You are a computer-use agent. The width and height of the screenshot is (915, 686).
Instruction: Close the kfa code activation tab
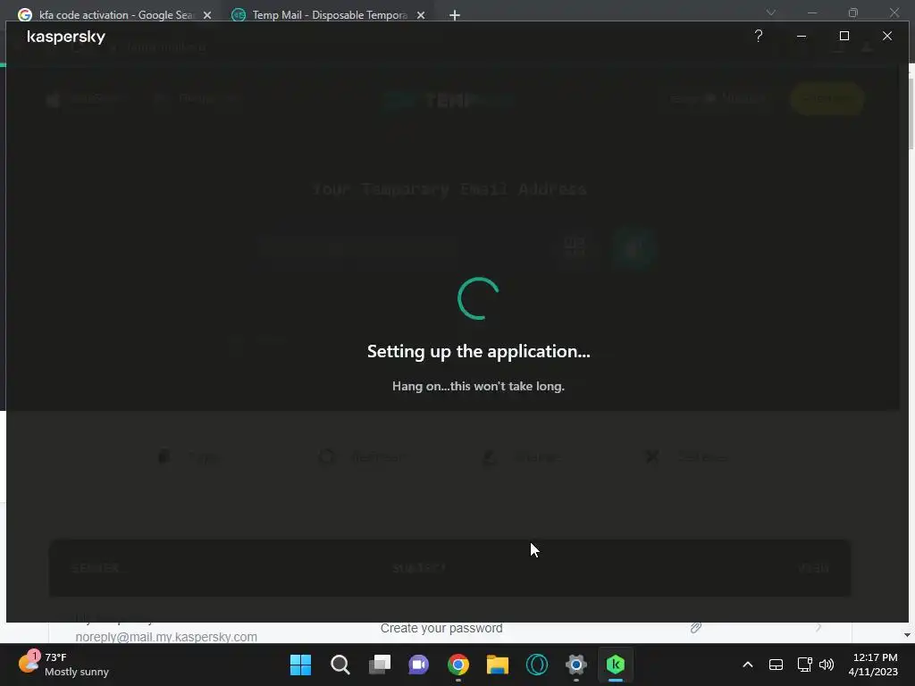coord(207,15)
